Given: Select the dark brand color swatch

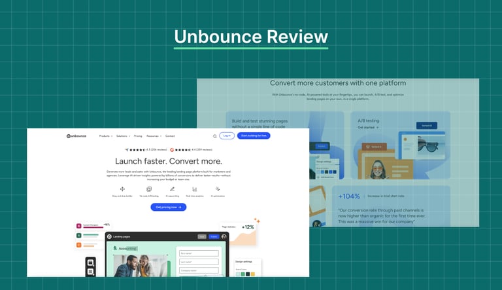Looking at the screenshot, I should pyautogui.click(x=248, y=274).
